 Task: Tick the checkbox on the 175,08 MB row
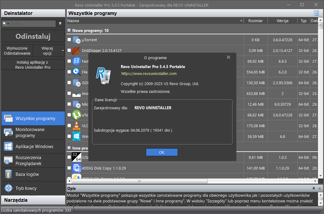69,125
